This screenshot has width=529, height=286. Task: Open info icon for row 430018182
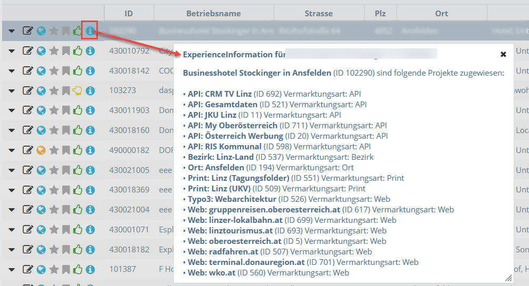pyautogui.click(x=90, y=249)
